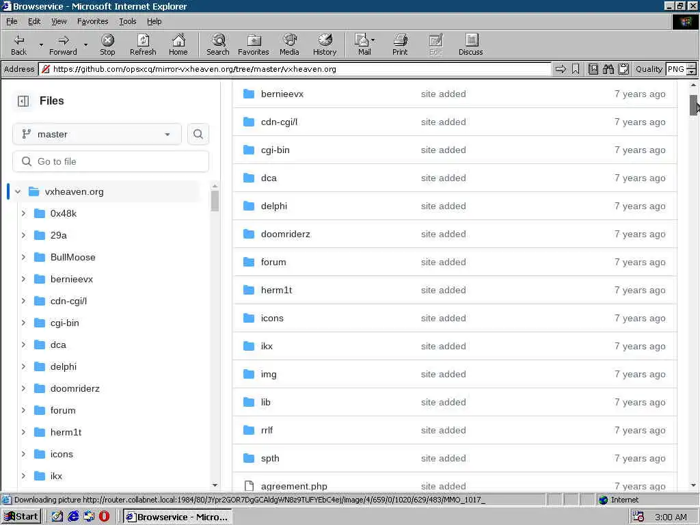Open the Favorites toolbar icon
This screenshot has height=525, width=700.
coord(254,44)
